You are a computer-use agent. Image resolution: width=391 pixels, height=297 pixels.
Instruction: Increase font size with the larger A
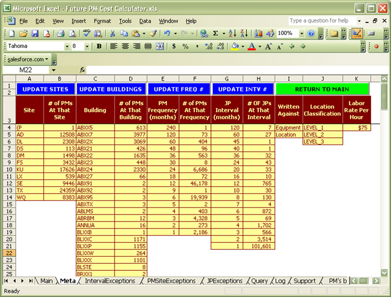[x=268, y=46]
